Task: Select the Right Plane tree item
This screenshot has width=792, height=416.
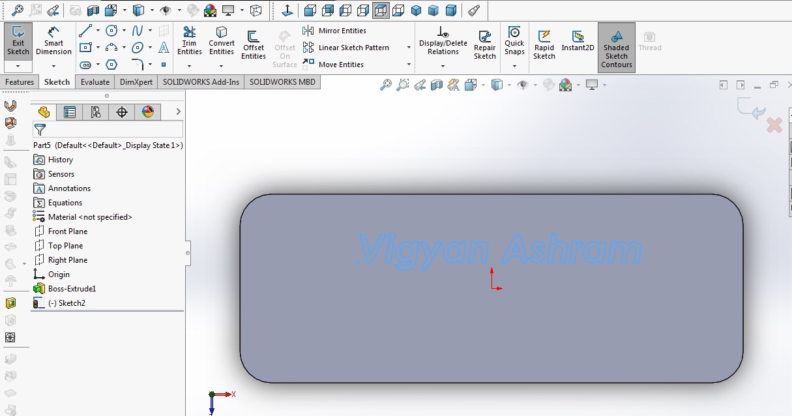Action: (60, 260)
